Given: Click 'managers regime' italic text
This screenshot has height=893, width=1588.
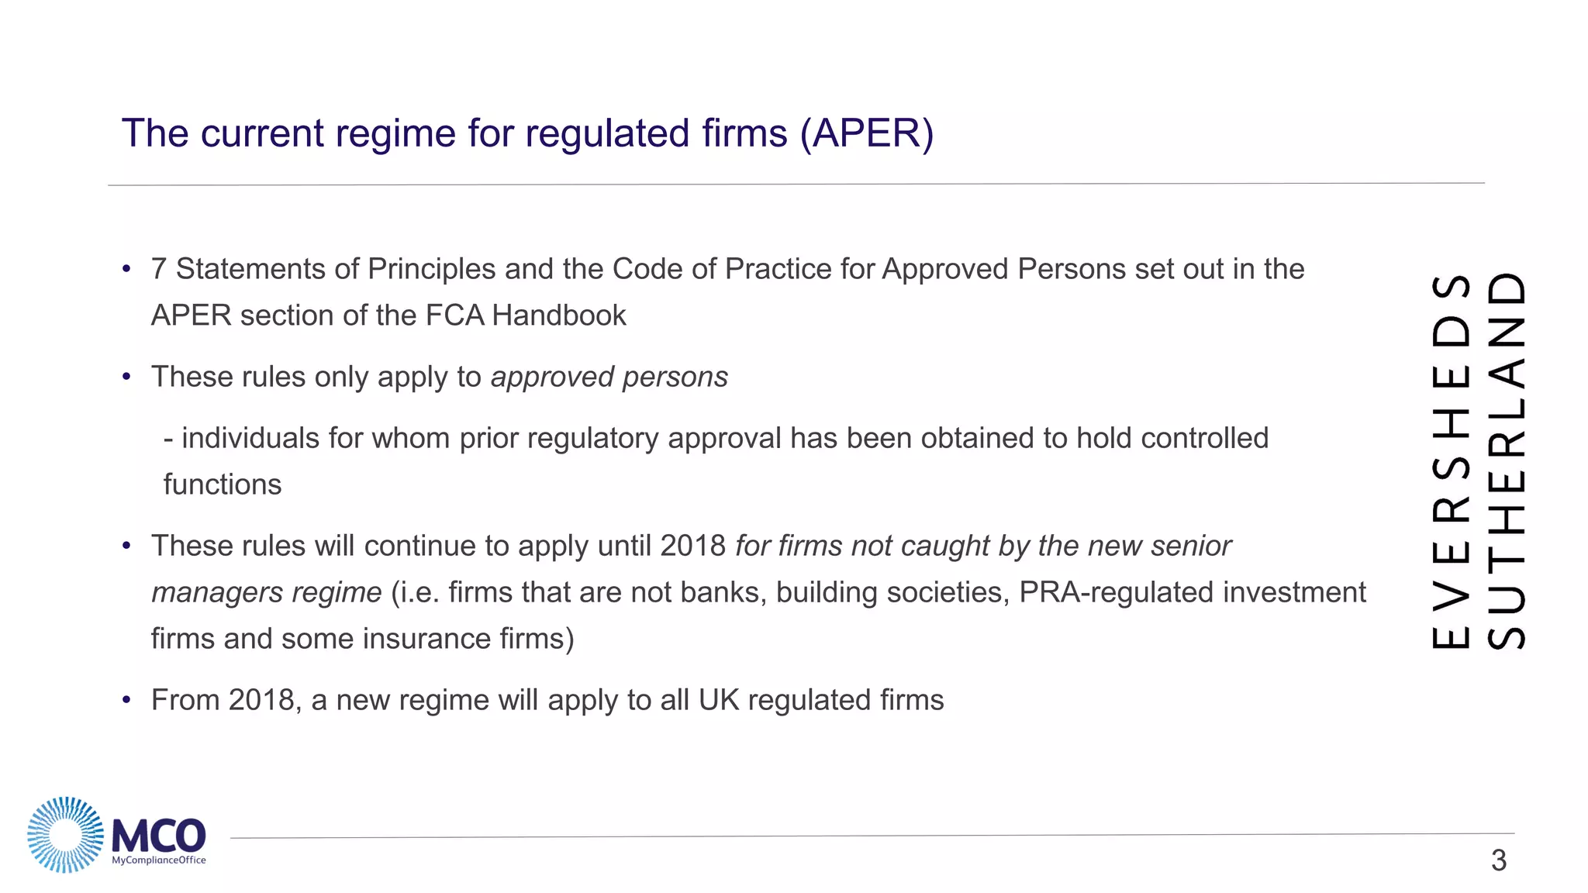Looking at the screenshot, I should click(266, 593).
